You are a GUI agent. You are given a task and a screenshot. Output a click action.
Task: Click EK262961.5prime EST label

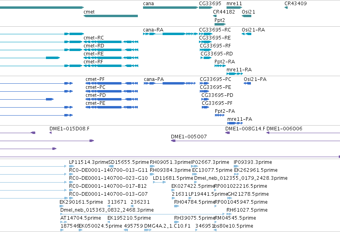click(256, 170)
